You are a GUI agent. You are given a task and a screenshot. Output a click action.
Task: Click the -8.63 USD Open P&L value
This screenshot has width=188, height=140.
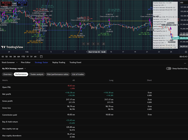71,86
